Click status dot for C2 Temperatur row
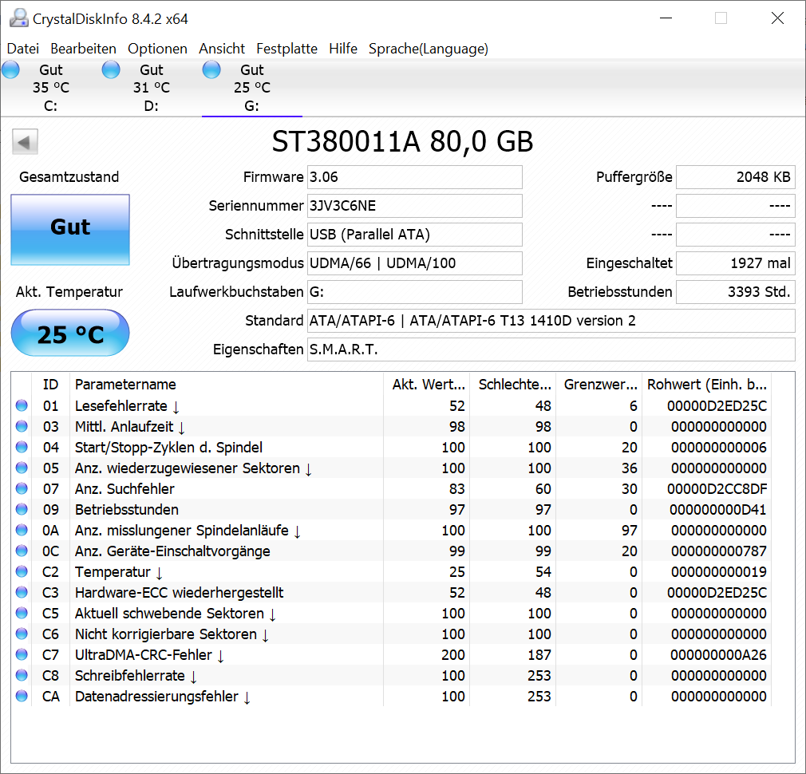The height and width of the screenshot is (774, 806). point(22,571)
